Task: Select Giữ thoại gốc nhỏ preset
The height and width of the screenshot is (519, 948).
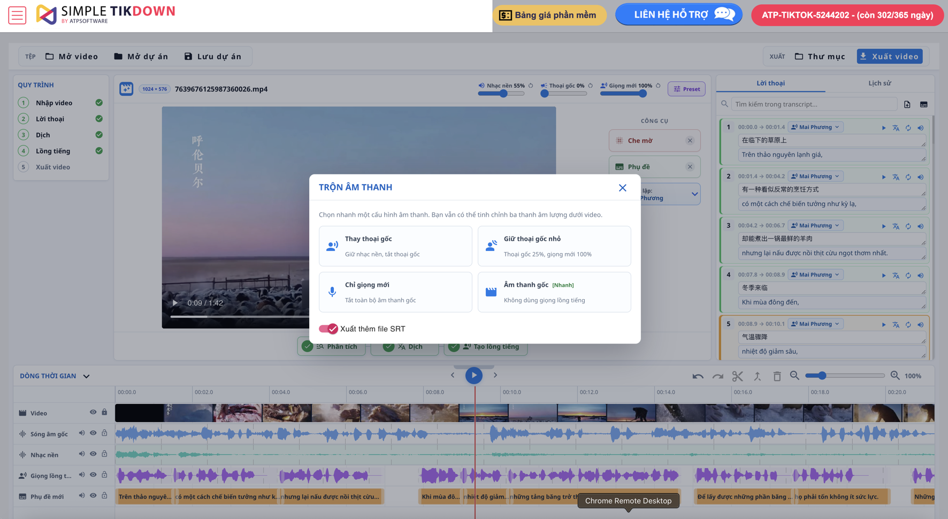Action: 554,246
